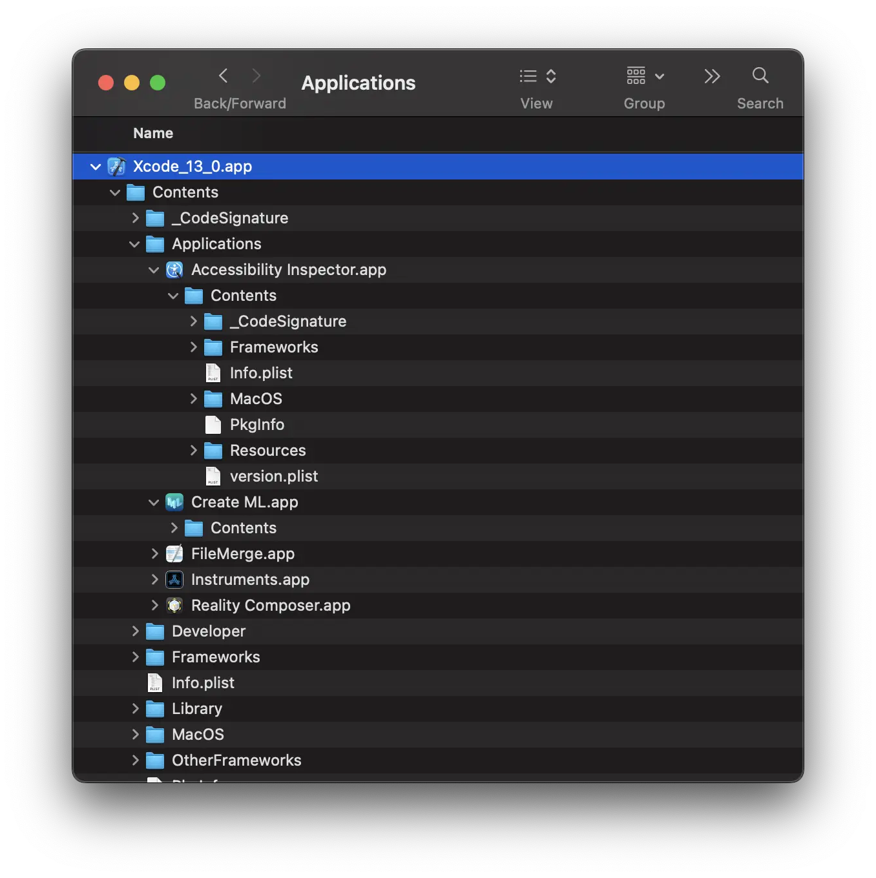876x878 pixels.
Task: Expand the Reality Composer.app disclosure chevron
Action: point(154,606)
